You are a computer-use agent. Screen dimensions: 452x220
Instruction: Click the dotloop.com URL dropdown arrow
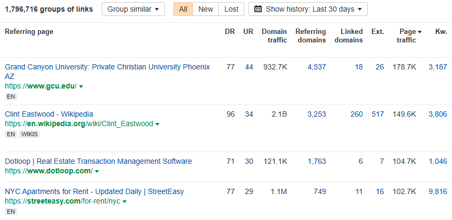(x=97, y=172)
